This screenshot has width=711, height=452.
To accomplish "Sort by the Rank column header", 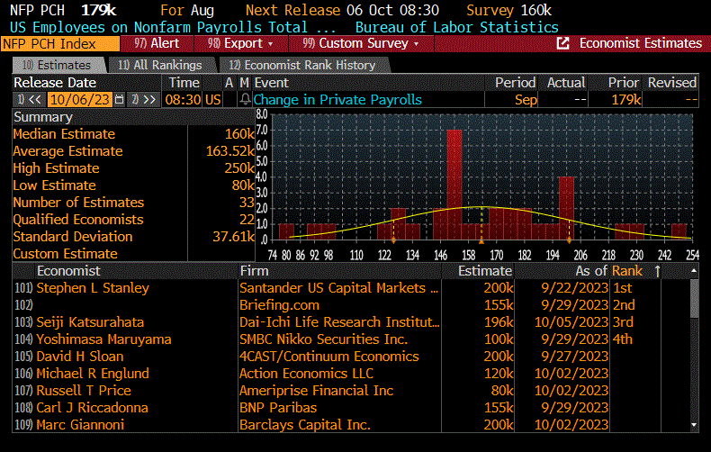I will [x=627, y=271].
